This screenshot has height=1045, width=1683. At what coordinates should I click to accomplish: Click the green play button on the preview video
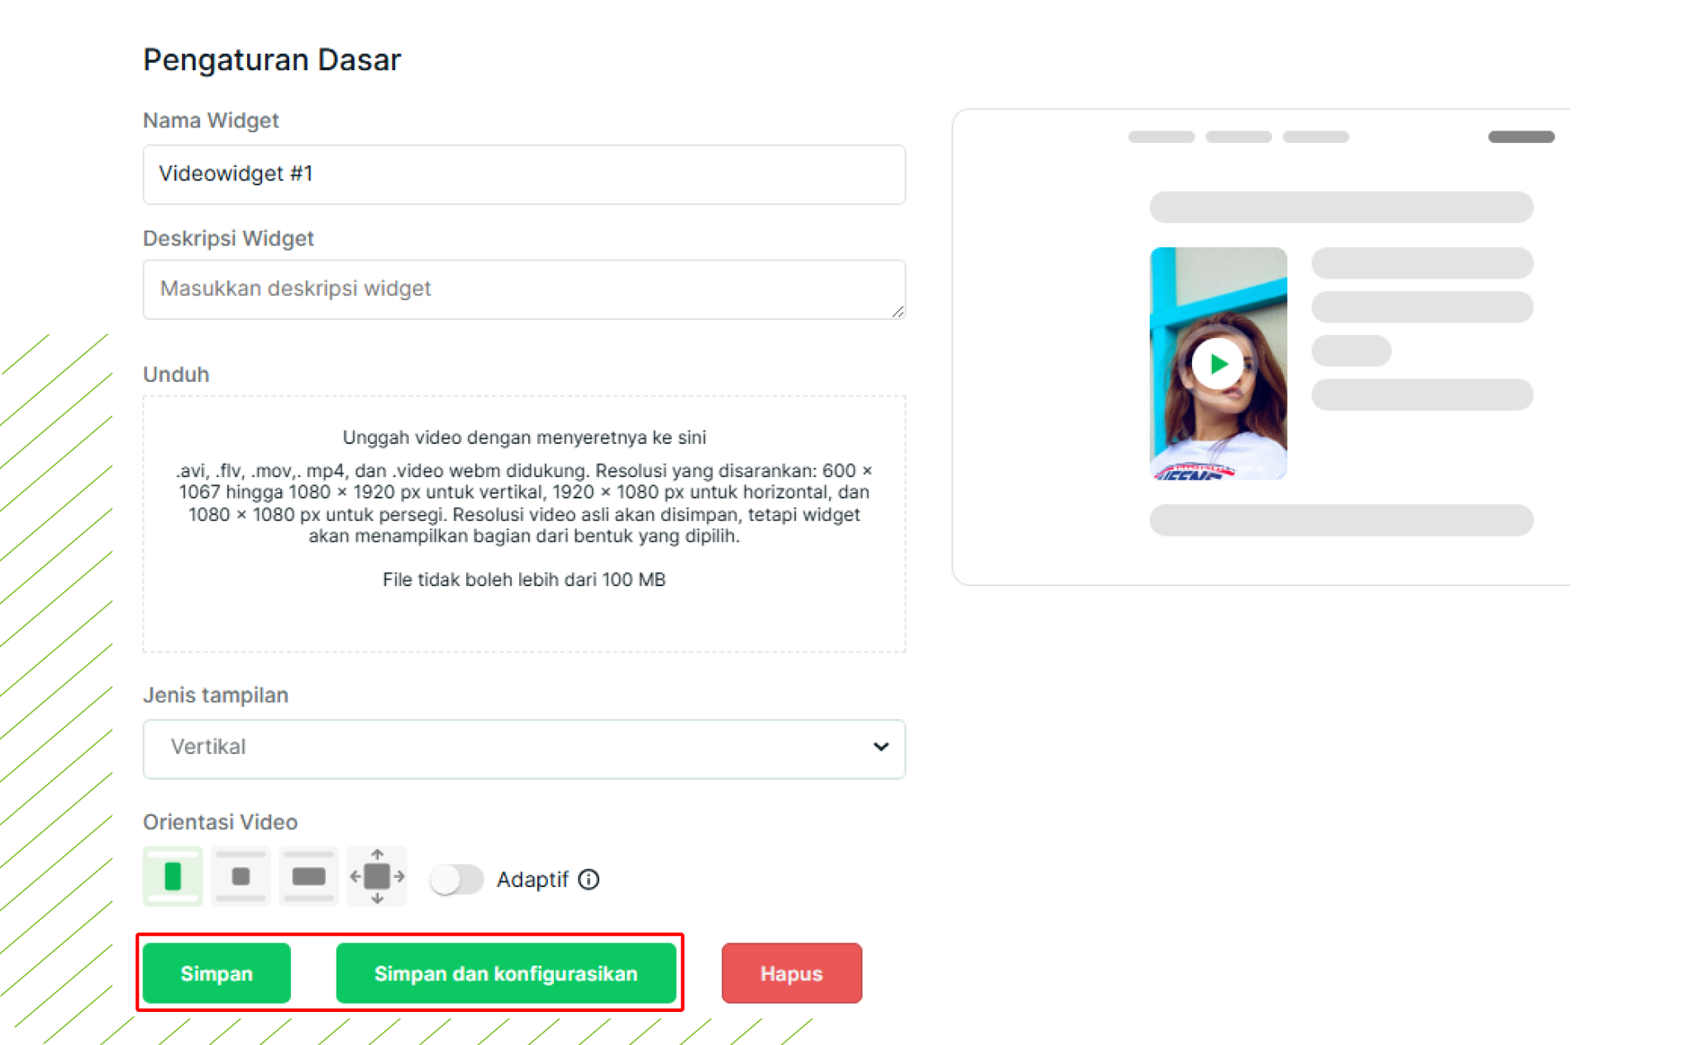(x=1218, y=364)
